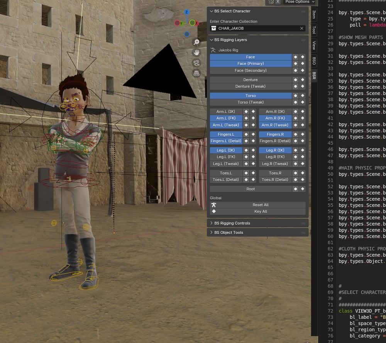Image resolution: width=386 pixels, height=343 pixels.
Task: Toggle X-axis mirror button near Pose Options
Action: click(x=278, y=2)
